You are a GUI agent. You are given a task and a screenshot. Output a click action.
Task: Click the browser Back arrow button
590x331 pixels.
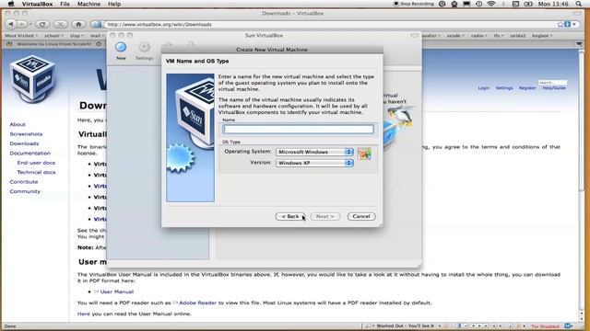point(11,24)
